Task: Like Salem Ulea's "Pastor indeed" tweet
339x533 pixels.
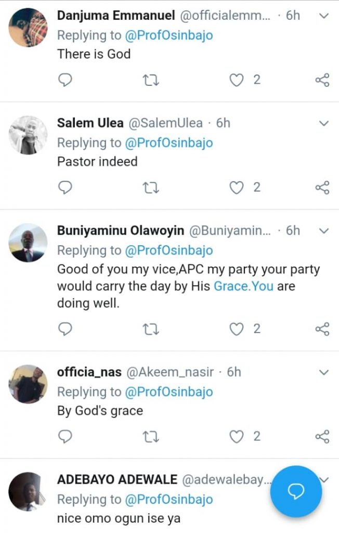Action: click(x=237, y=187)
